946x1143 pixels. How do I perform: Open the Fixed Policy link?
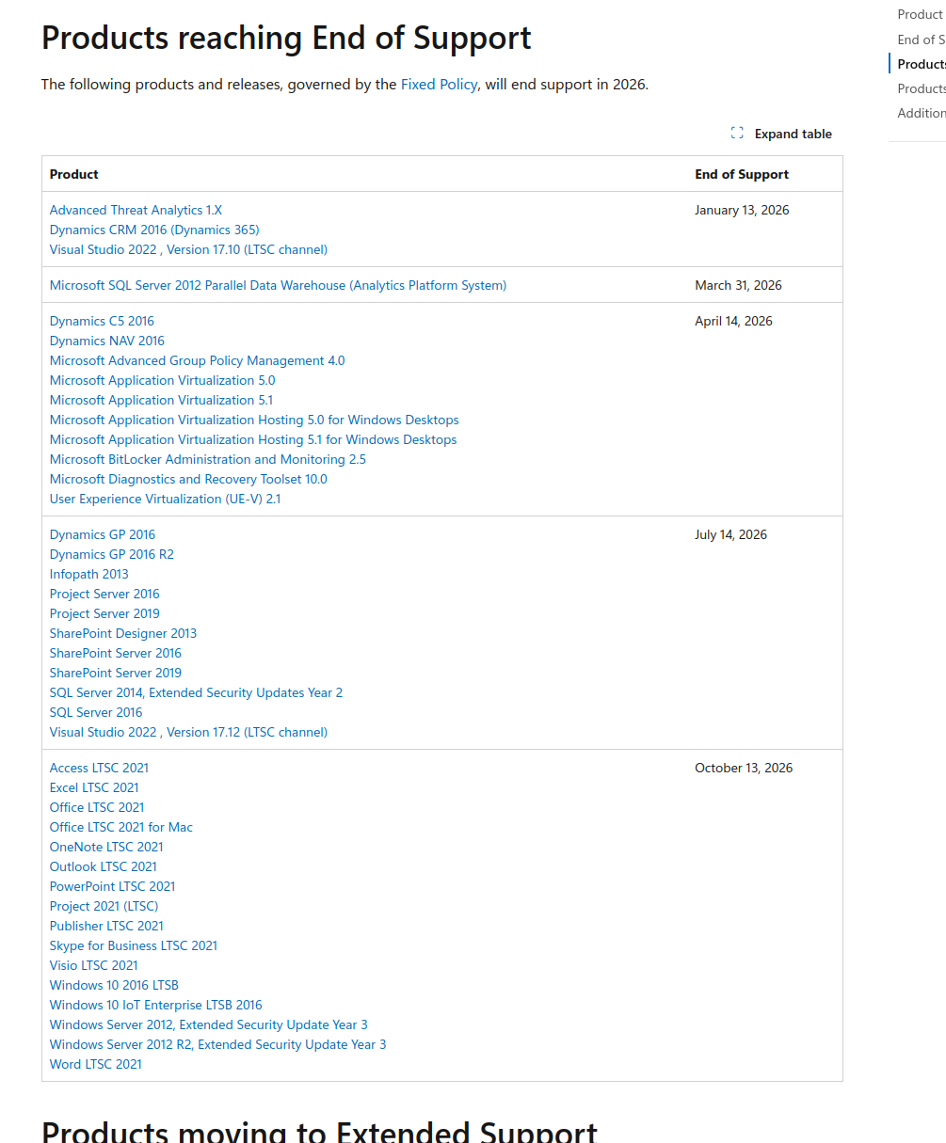click(439, 85)
